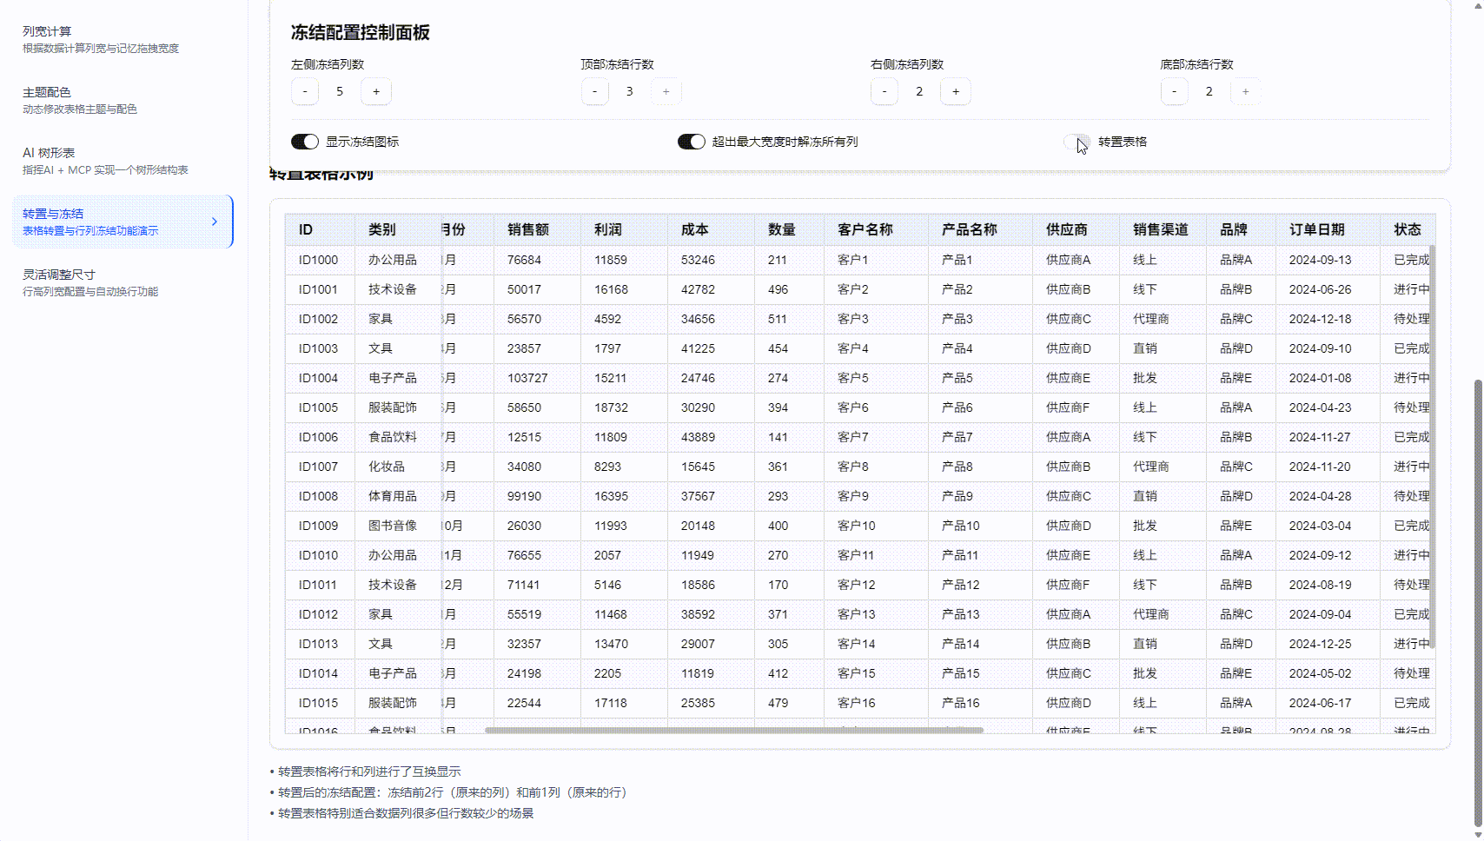
Task: Click the 状态 column header
Action: [x=1408, y=229]
